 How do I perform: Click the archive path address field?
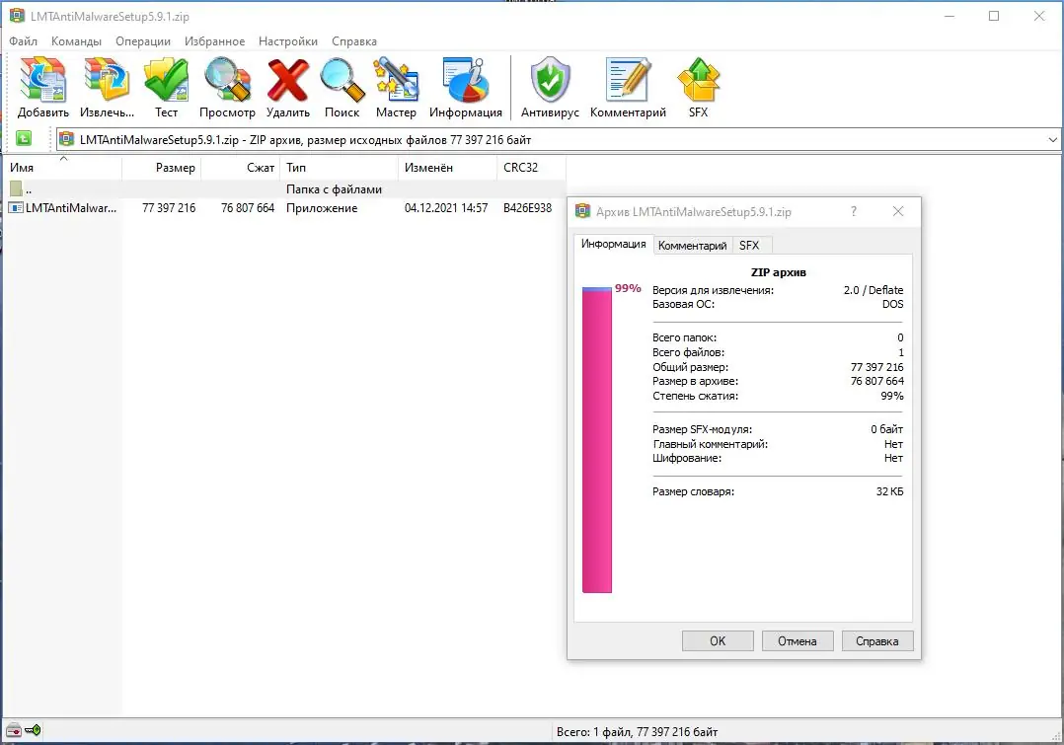(558, 140)
